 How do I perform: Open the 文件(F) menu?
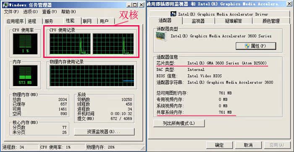(x=11, y=12)
